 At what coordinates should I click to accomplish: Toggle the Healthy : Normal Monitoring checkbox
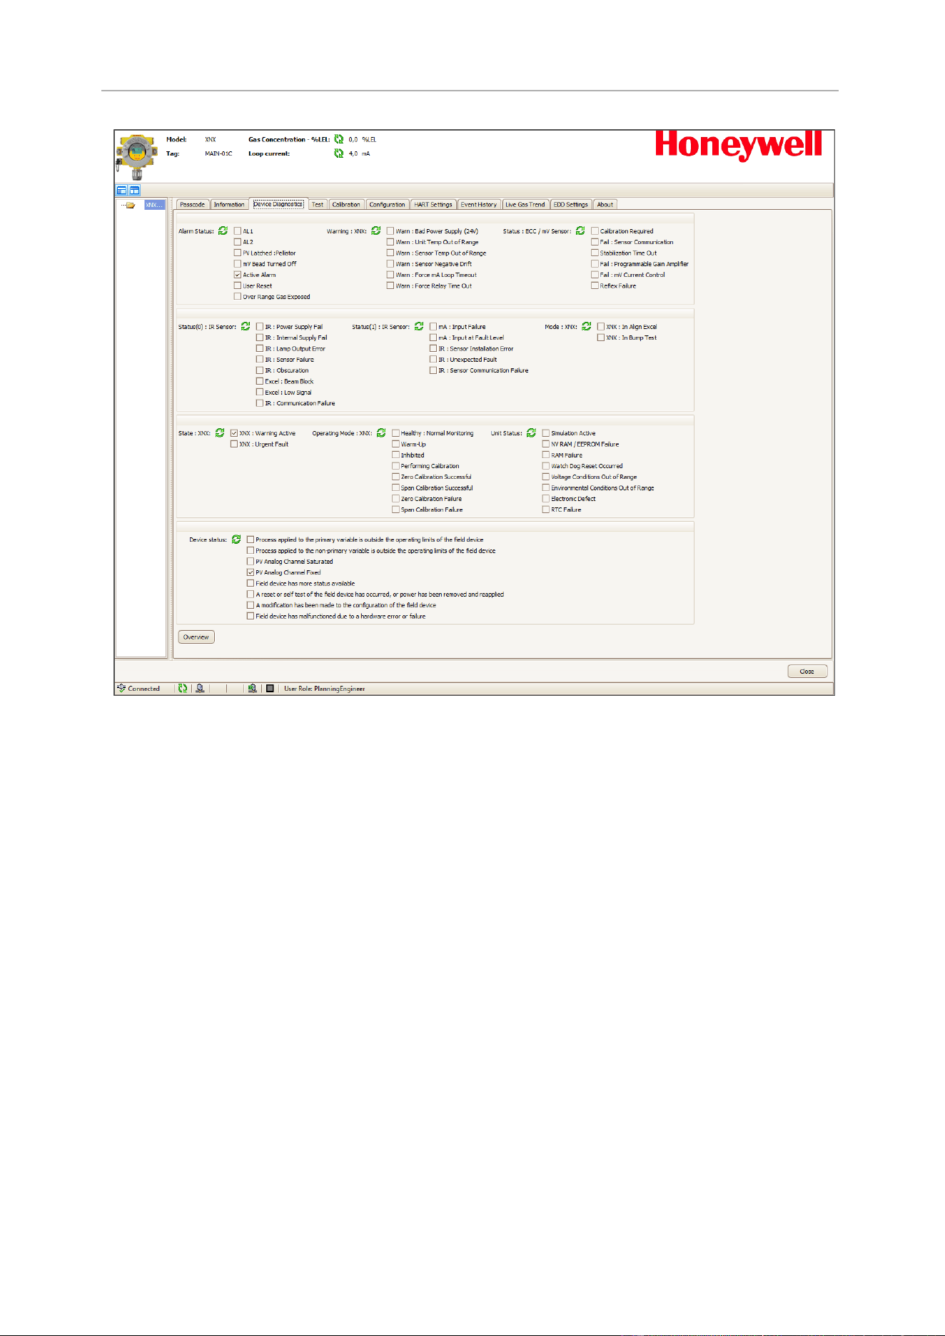[395, 433]
